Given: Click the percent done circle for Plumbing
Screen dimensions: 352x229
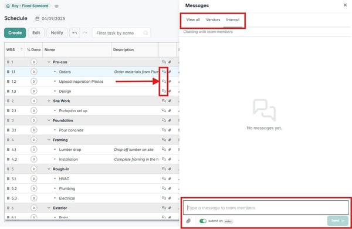Looking at the screenshot, I should click(x=33, y=188).
